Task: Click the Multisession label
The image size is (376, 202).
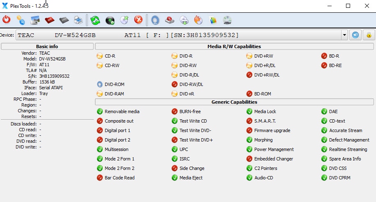Action: [117, 149]
